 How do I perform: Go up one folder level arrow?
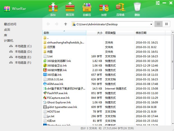66,24
